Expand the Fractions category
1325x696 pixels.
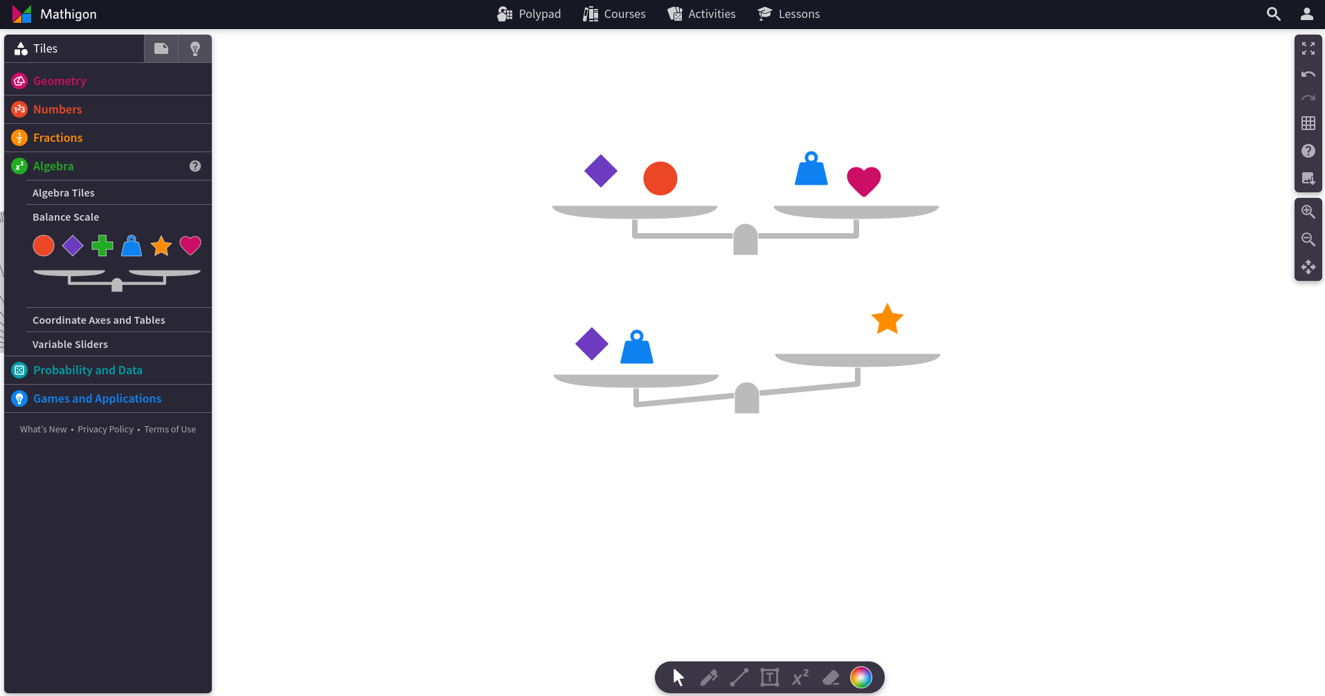[108, 138]
